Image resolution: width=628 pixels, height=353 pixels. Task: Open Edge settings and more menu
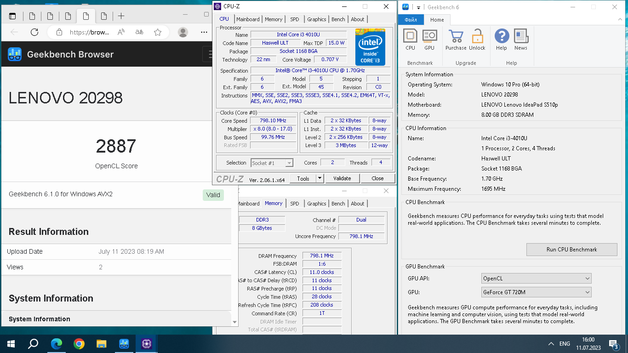[x=204, y=32]
